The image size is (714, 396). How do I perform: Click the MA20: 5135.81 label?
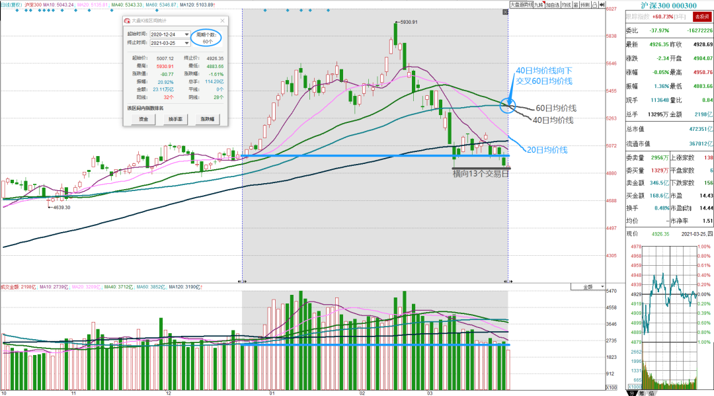[x=93, y=5]
